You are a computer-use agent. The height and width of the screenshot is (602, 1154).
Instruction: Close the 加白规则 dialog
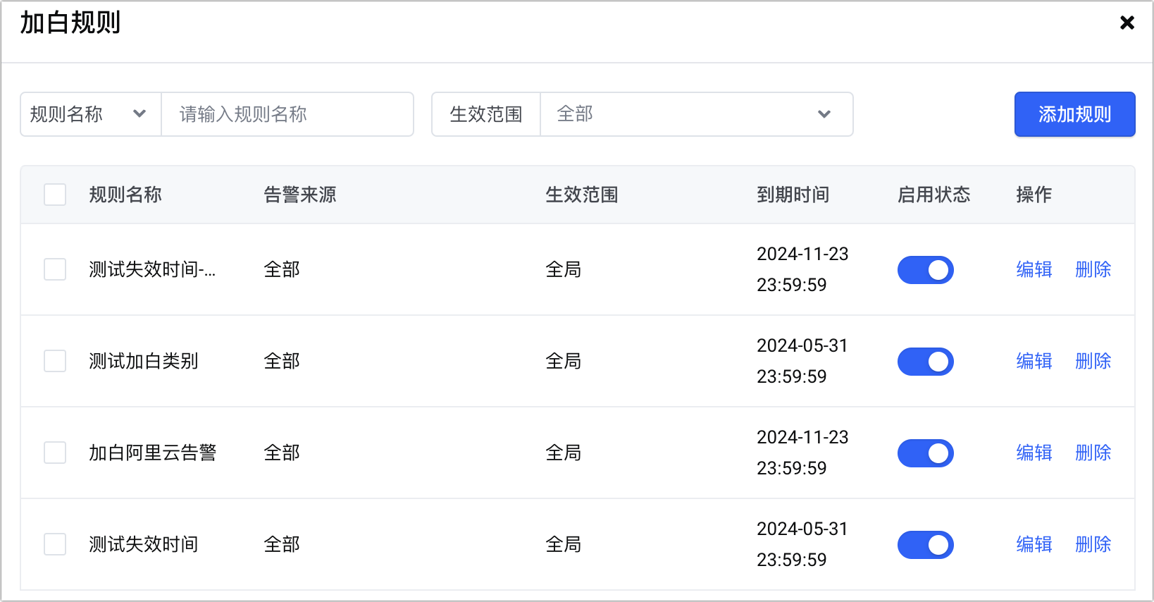click(1127, 23)
